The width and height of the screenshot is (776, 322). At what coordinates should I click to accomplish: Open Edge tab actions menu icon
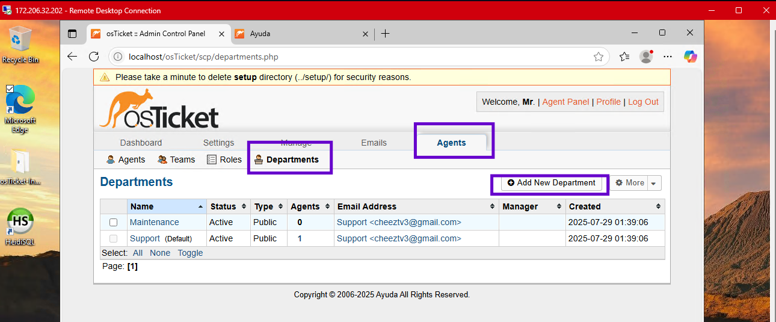pos(72,34)
